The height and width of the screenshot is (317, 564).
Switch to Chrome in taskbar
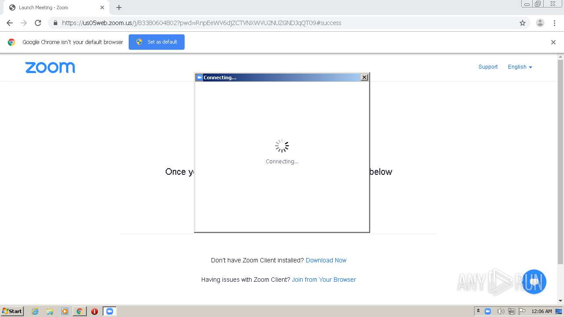coord(79,311)
